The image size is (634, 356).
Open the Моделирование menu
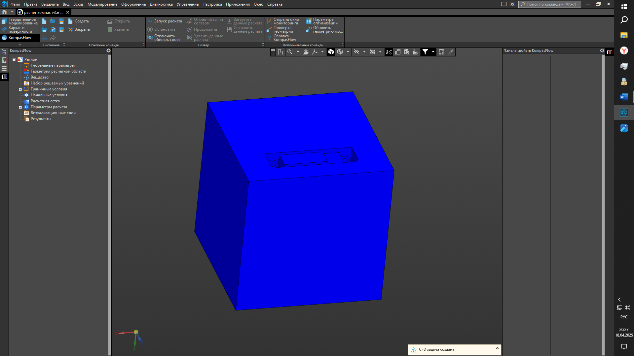click(x=102, y=4)
